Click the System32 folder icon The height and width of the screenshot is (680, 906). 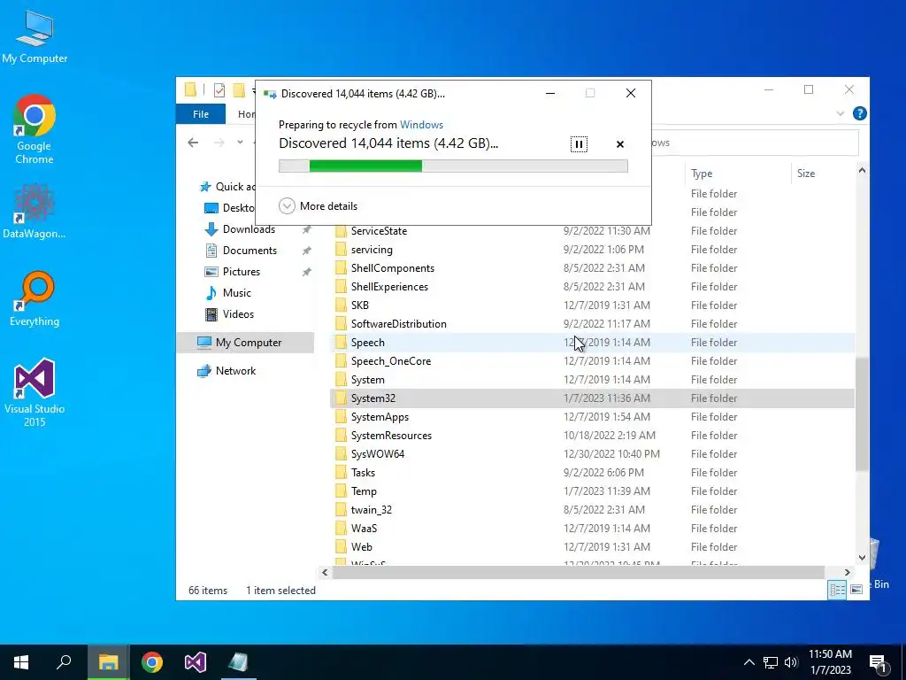point(341,398)
